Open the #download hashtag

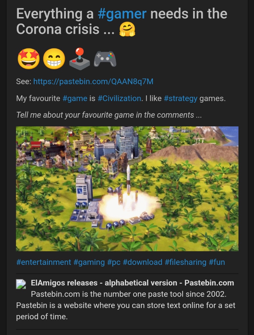(x=143, y=262)
